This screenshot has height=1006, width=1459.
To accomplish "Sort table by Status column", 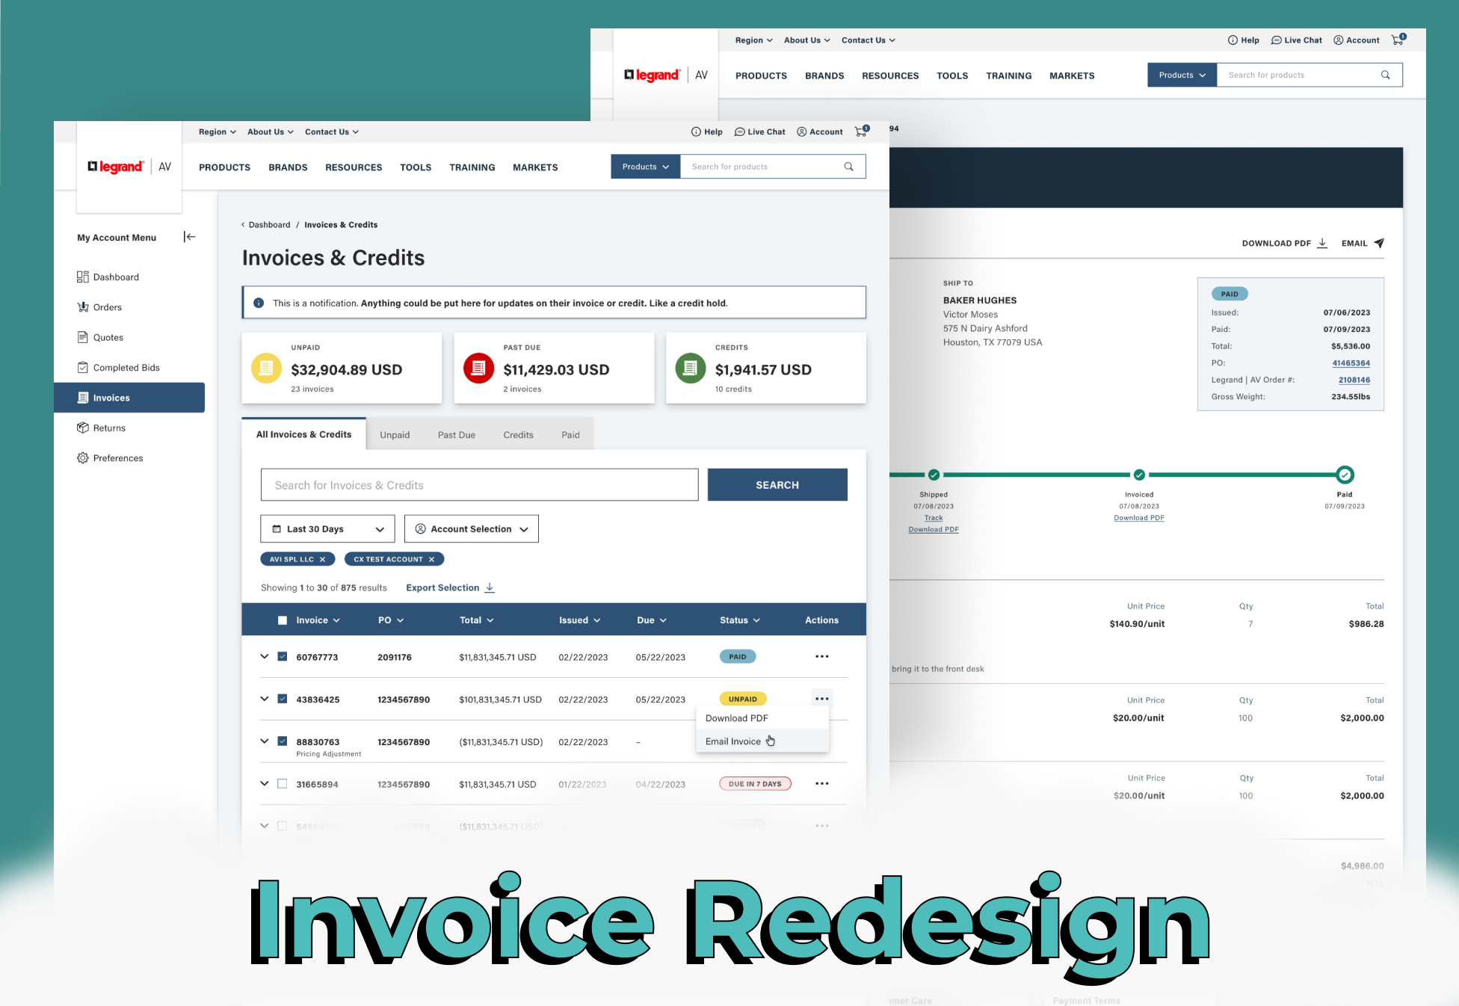I will click(740, 620).
